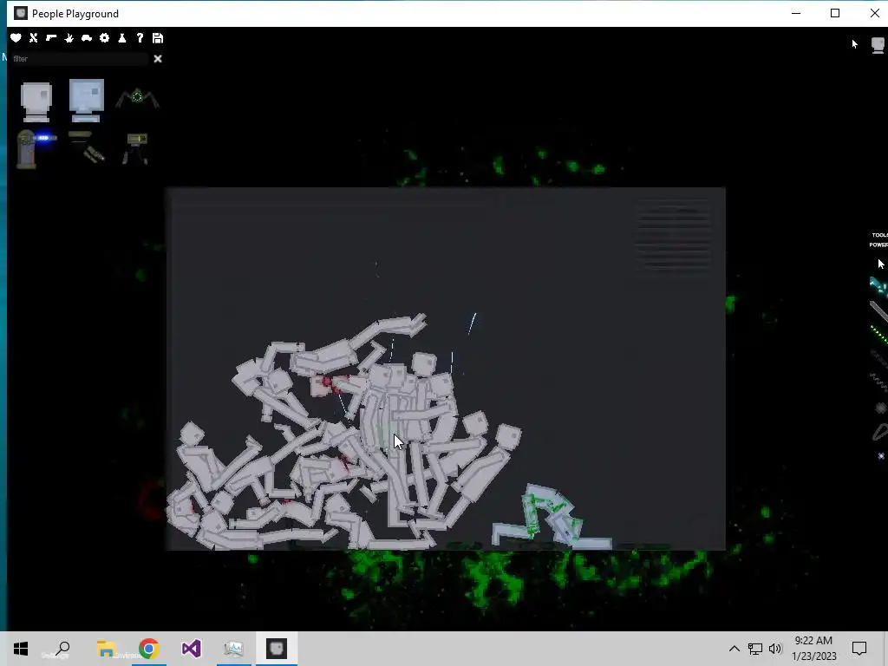Open the Melee crossed-swords category
The image size is (888, 666).
click(x=34, y=38)
